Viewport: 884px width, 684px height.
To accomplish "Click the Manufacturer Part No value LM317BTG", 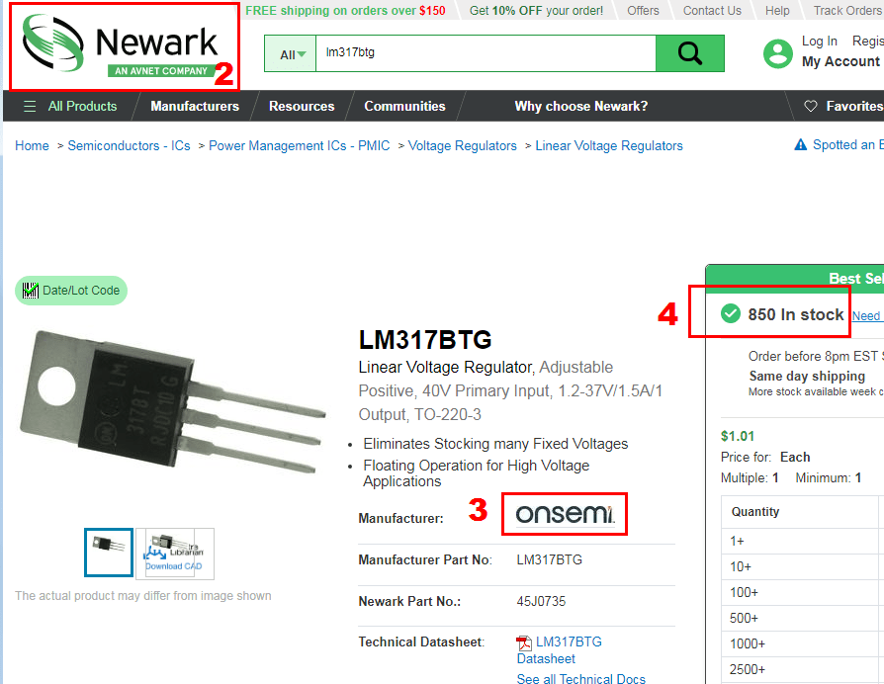I will coord(549,560).
